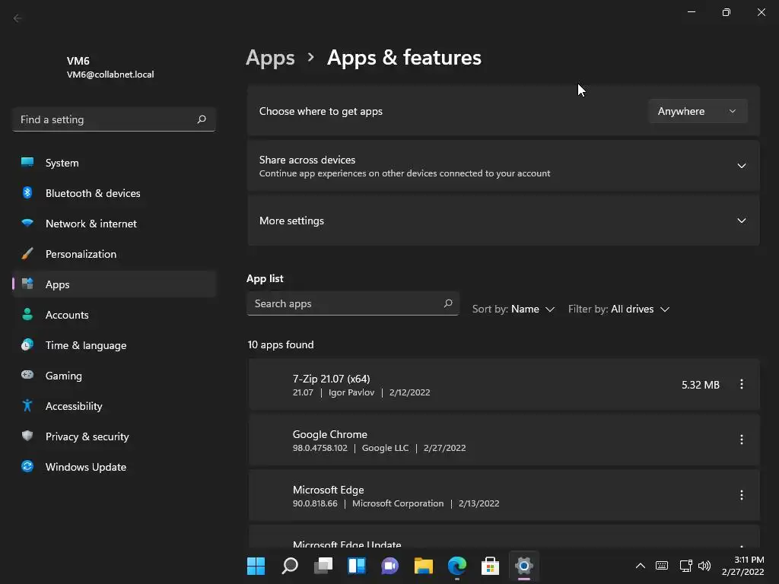Click the back arrow in Settings
Screen dimensions: 779x584
point(17,18)
